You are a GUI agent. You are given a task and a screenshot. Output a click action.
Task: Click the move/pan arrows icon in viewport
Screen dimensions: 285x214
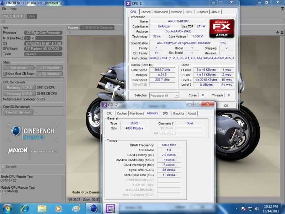(x=277, y=33)
